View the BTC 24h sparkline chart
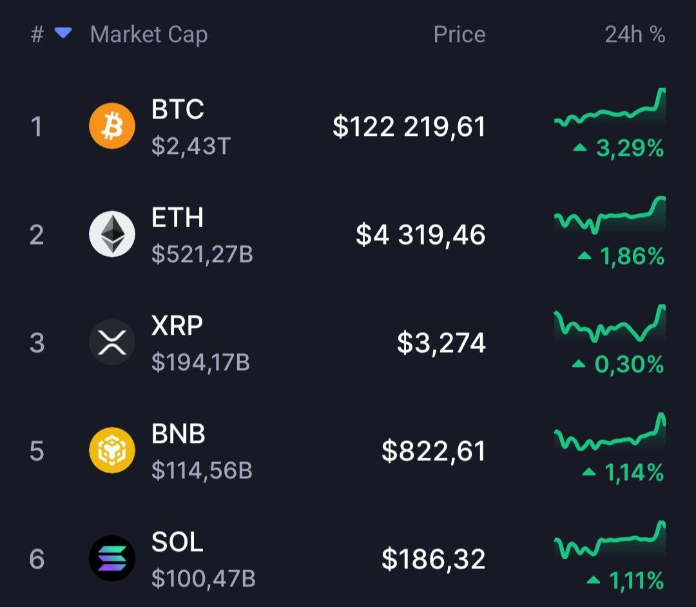The width and height of the screenshot is (696, 607). pos(610,107)
